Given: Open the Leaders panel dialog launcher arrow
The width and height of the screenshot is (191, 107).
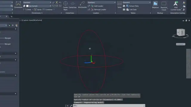Looking at the screenshot, I should click(x=115, y=13).
